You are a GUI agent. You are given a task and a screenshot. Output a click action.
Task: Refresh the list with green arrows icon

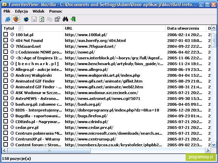[42, 19]
